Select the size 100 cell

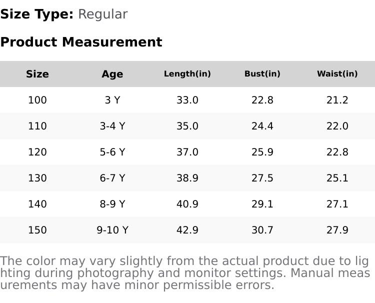pyautogui.click(x=37, y=100)
